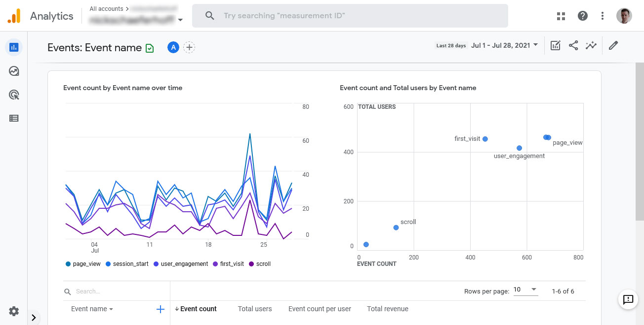This screenshot has width=644, height=325.
Task: Open the Rows per page dropdown
Action: pyautogui.click(x=525, y=290)
